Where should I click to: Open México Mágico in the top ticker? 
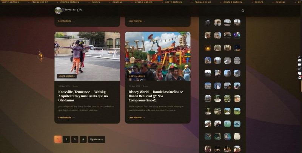point(143,2)
